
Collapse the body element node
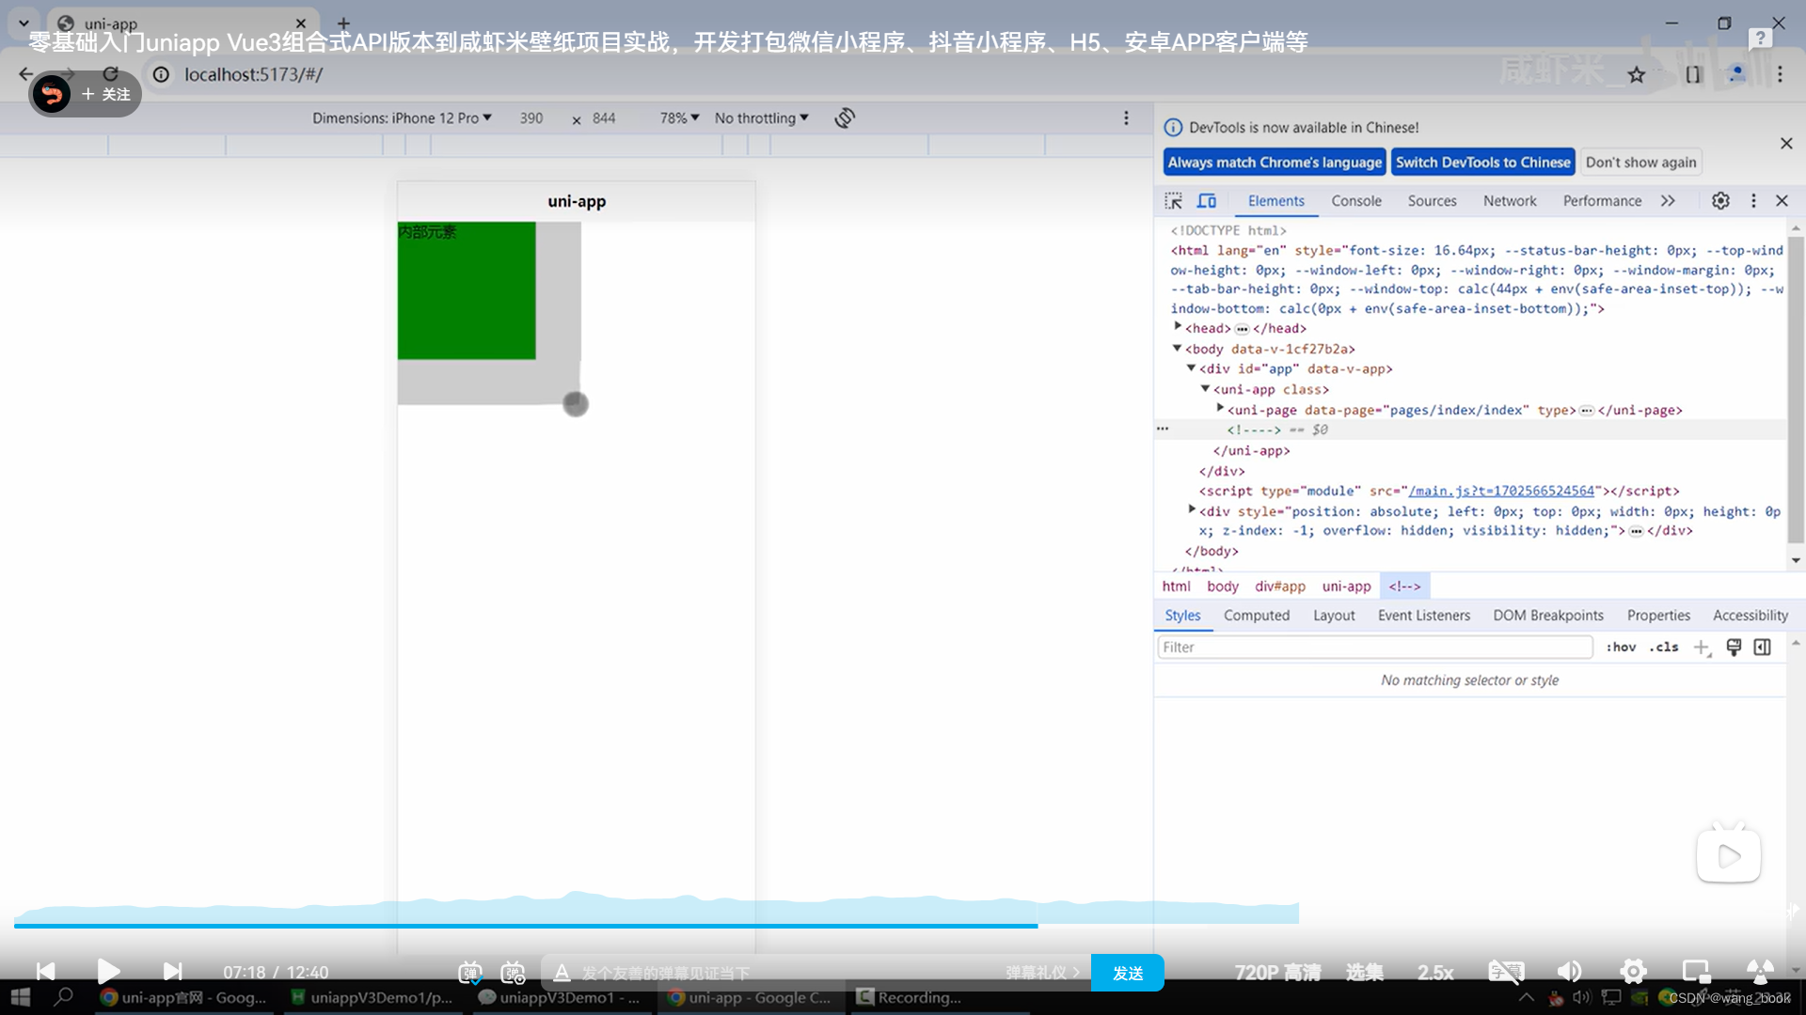(x=1177, y=348)
